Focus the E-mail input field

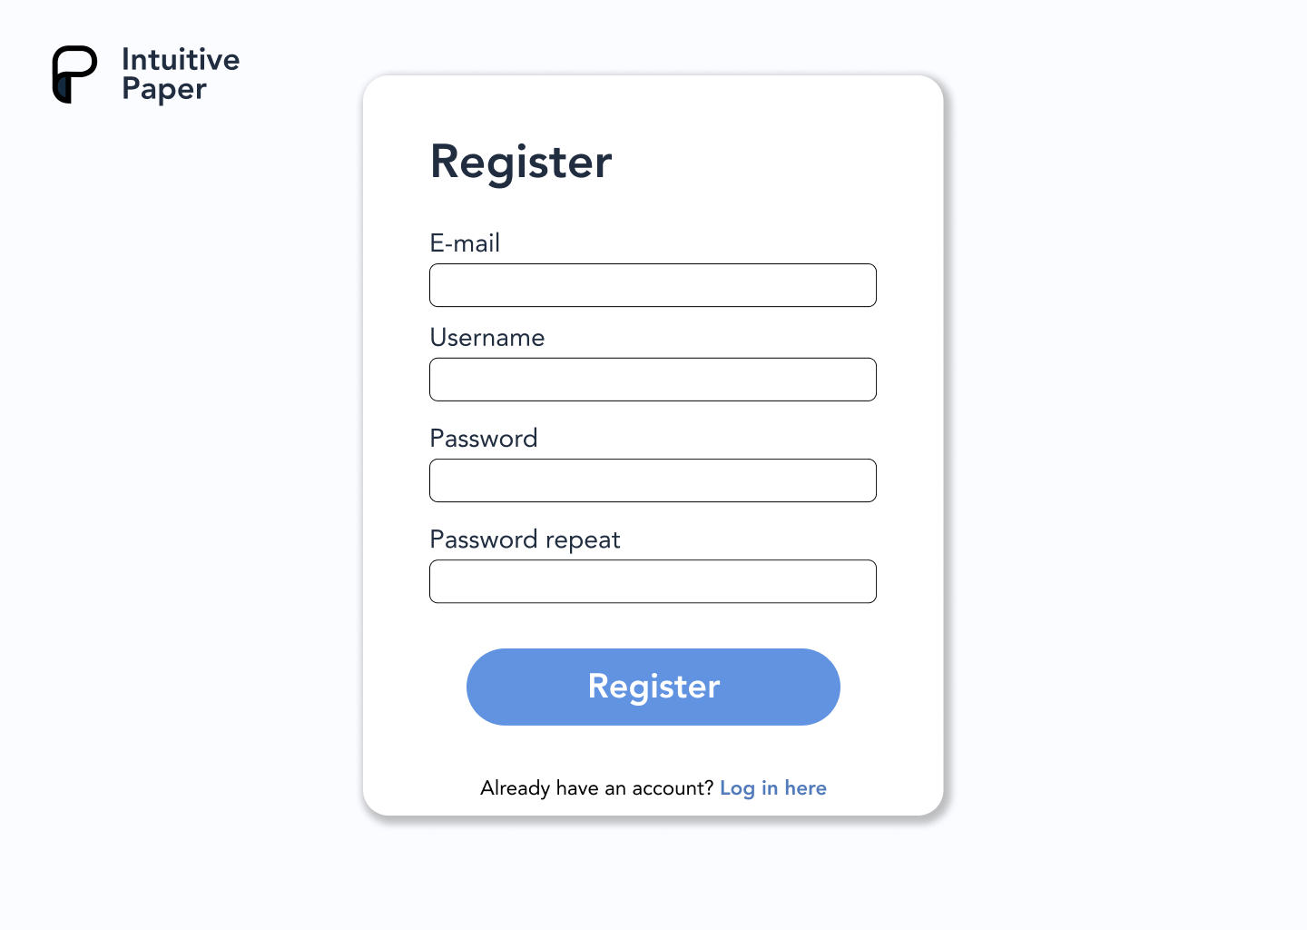click(653, 285)
